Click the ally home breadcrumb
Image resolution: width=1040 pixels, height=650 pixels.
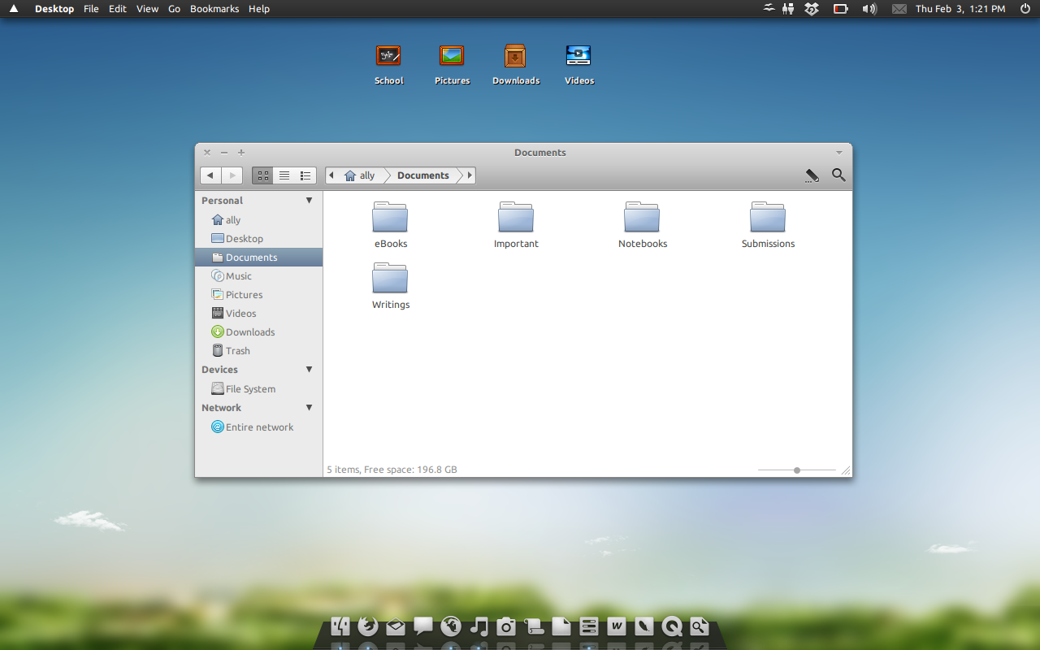tap(360, 175)
